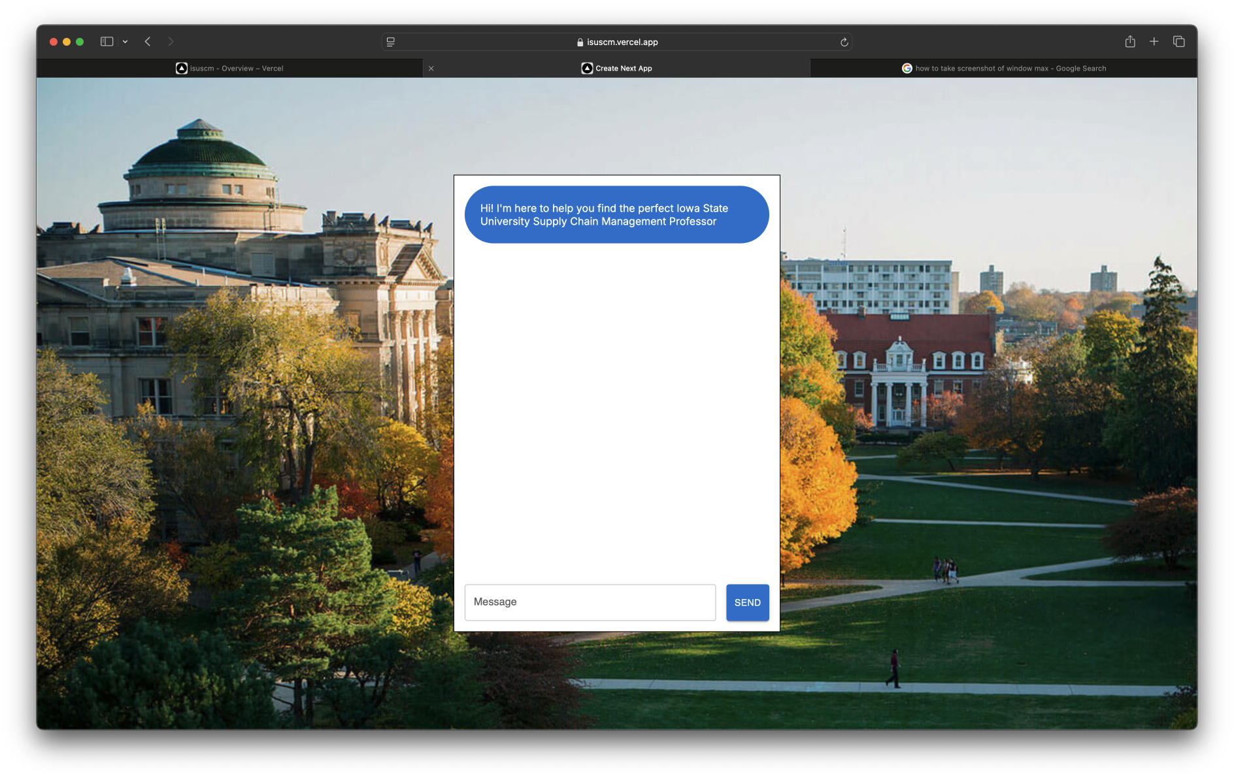Go back to the previous page

coord(148,42)
